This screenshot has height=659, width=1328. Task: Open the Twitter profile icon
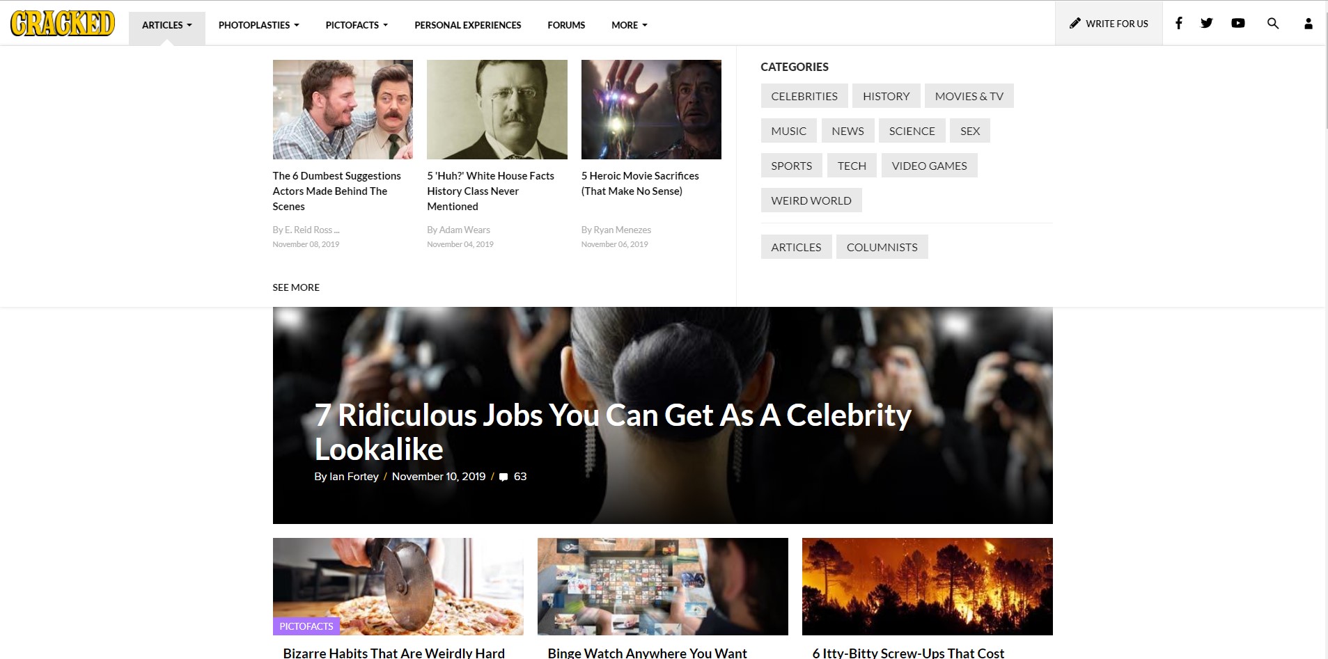tap(1207, 23)
